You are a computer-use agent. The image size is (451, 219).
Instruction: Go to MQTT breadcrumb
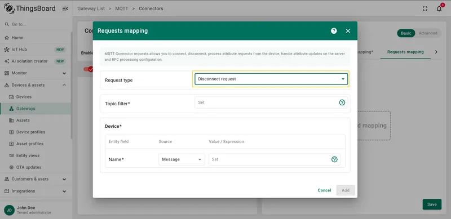pos(122,8)
